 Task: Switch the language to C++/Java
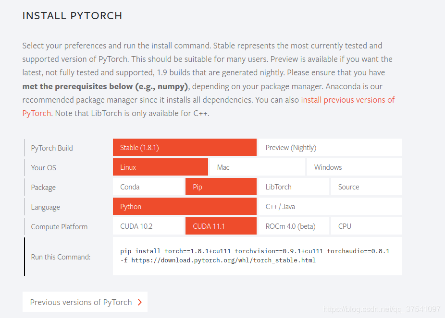(329, 206)
